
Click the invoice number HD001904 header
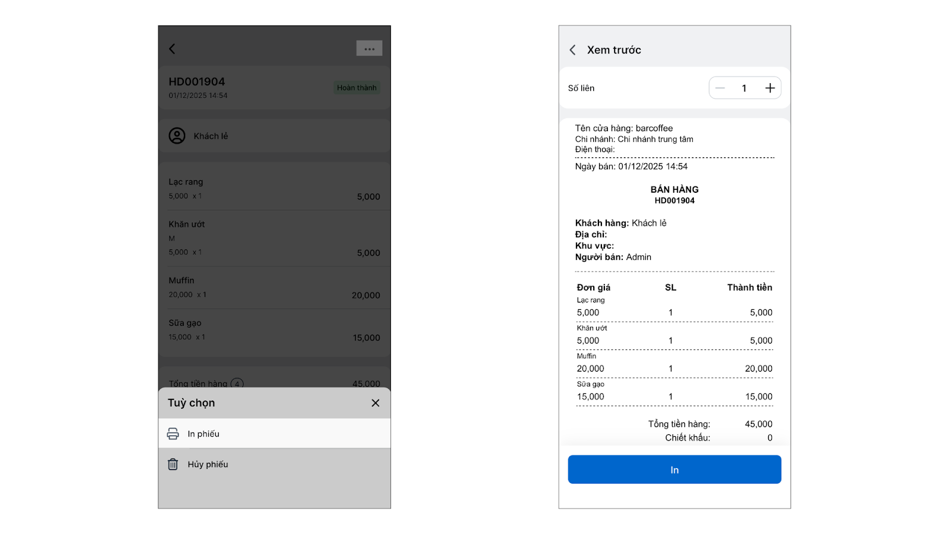[x=197, y=82]
